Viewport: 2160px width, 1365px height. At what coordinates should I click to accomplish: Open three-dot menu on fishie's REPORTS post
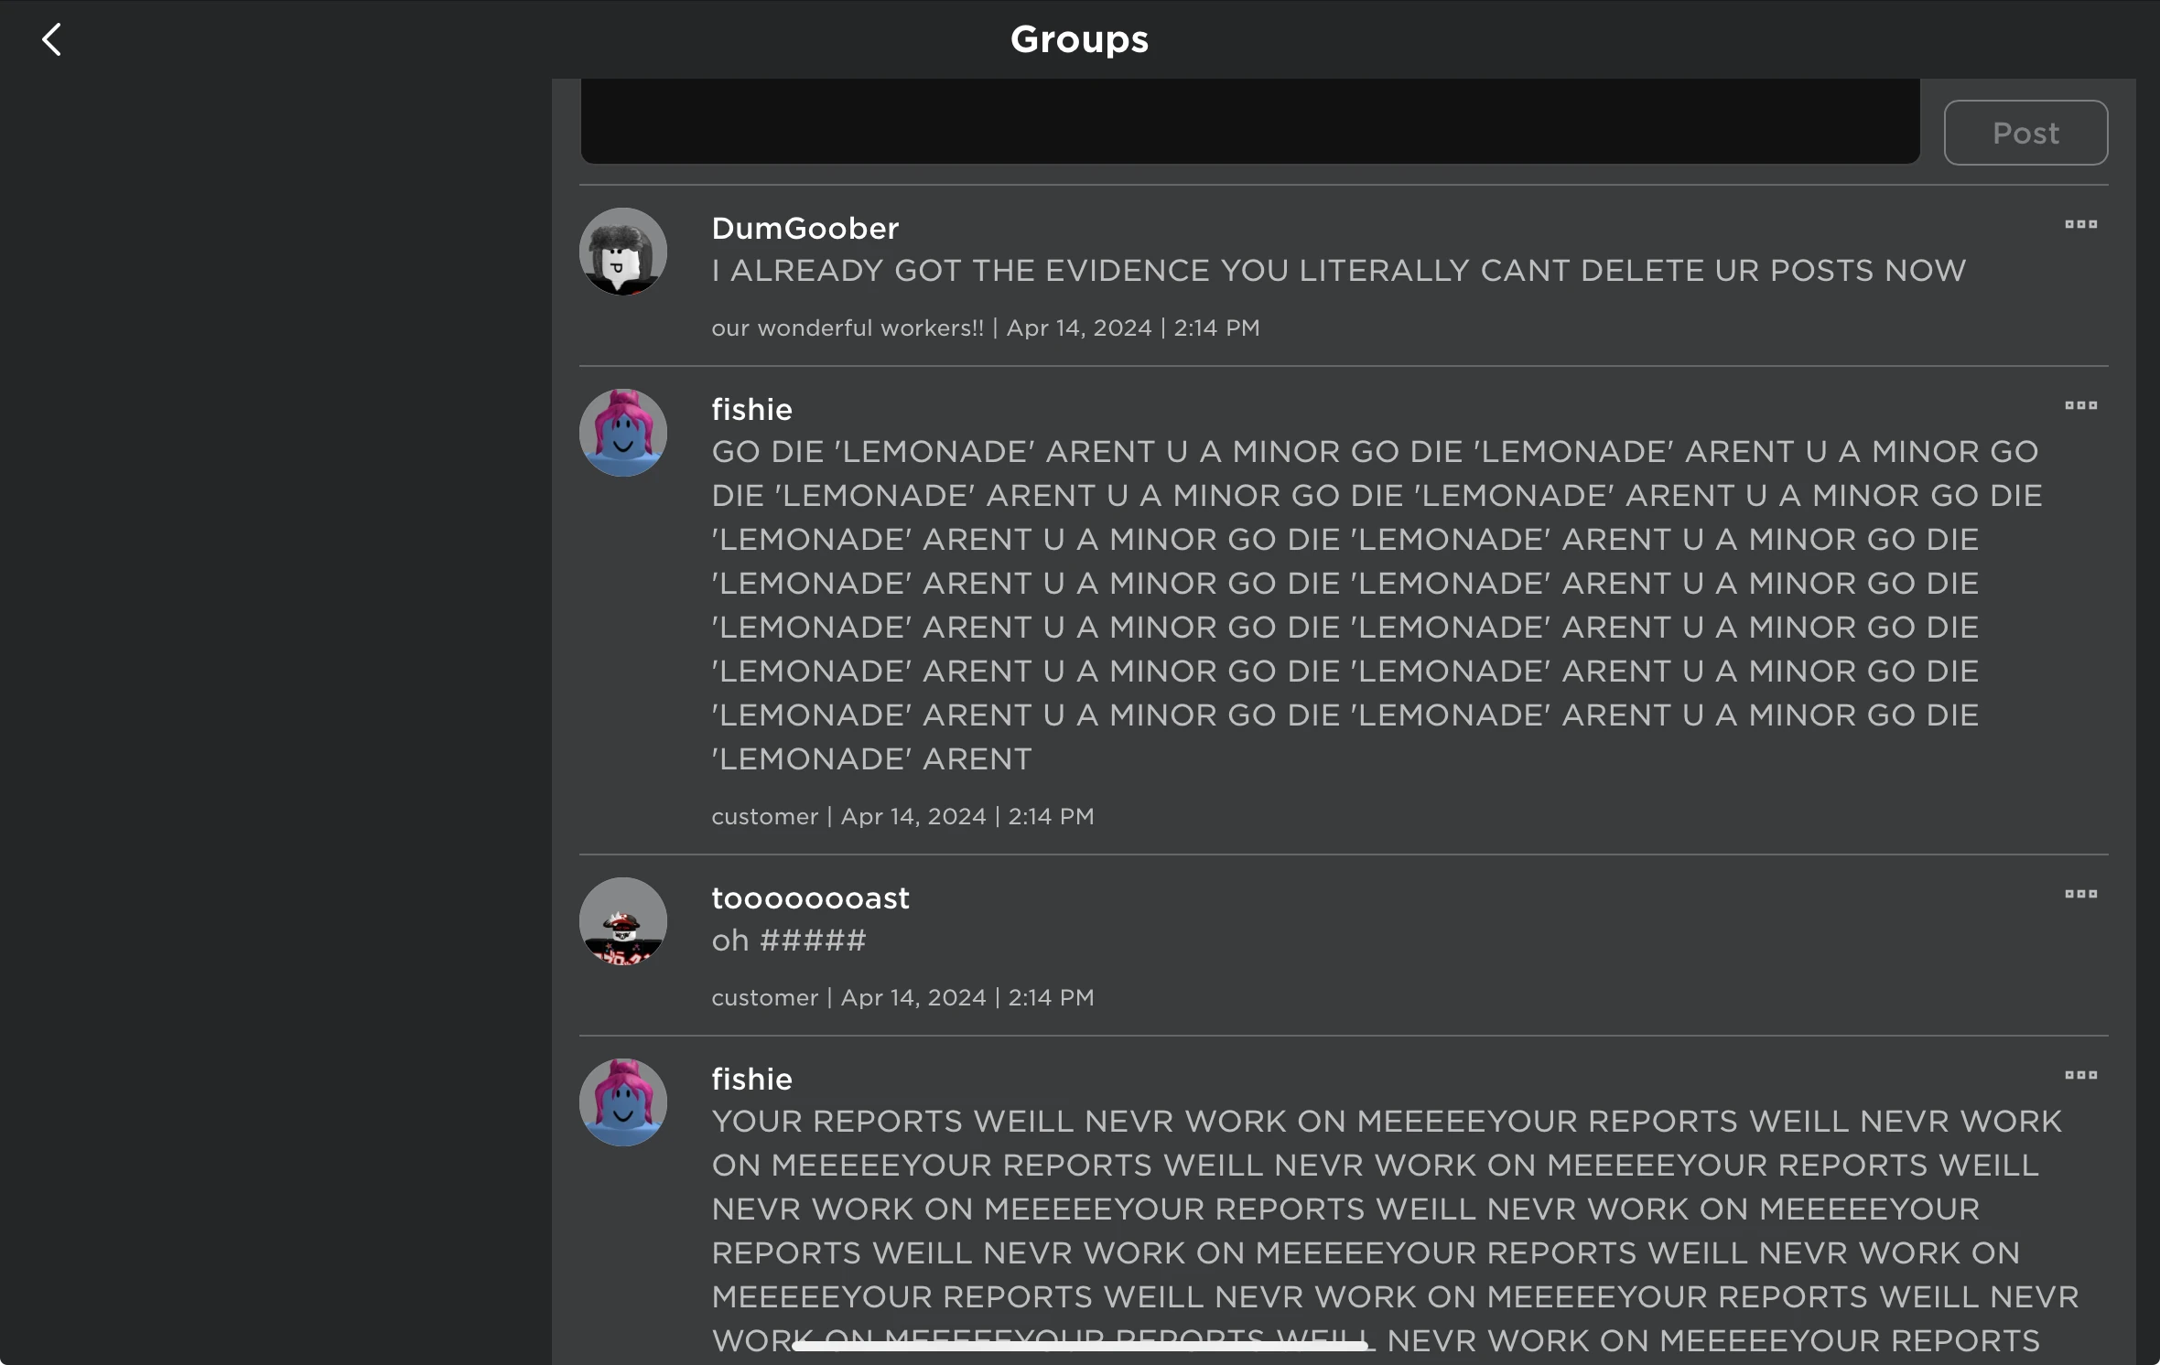tap(2080, 1075)
